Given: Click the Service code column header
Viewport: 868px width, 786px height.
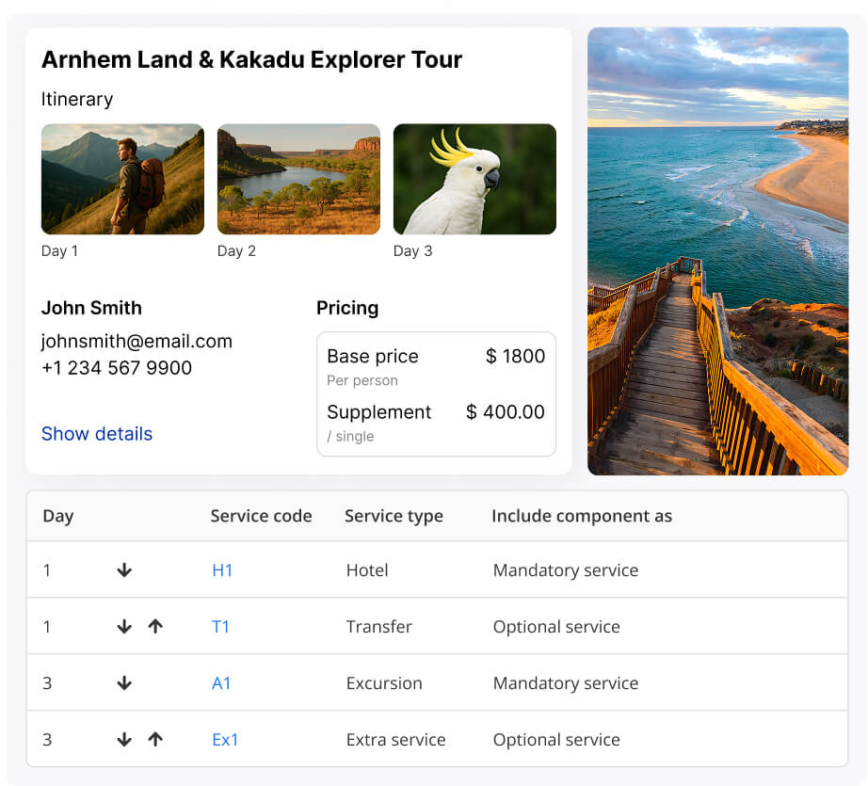Looking at the screenshot, I should point(261,516).
